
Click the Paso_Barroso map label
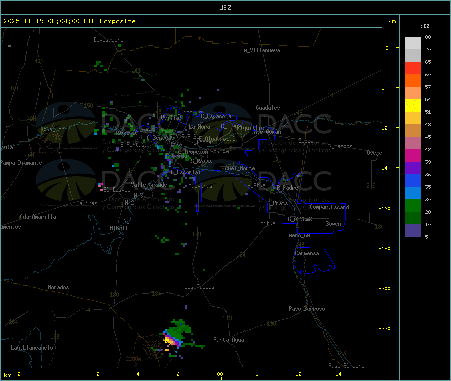(x=307, y=309)
